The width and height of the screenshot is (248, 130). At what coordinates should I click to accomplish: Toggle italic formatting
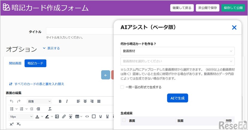pos(67,101)
